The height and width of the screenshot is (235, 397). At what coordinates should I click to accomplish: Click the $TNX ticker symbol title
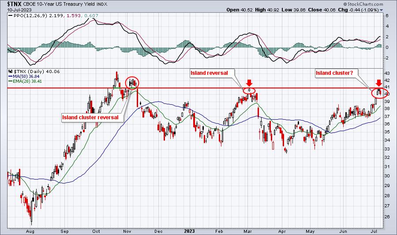coord(15,4)
